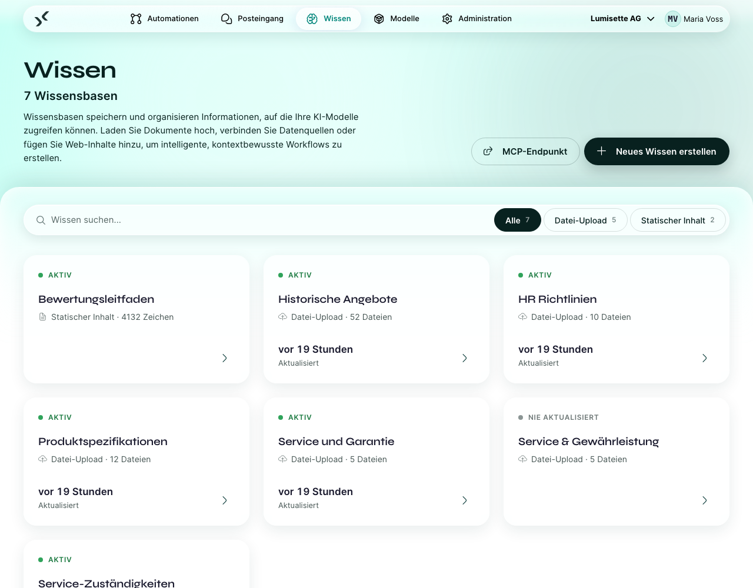Click the cloud upload icon under Produktspezifikationen
Image resolution: width=753 pixels, height=588 pixels.
pos(42,459)
